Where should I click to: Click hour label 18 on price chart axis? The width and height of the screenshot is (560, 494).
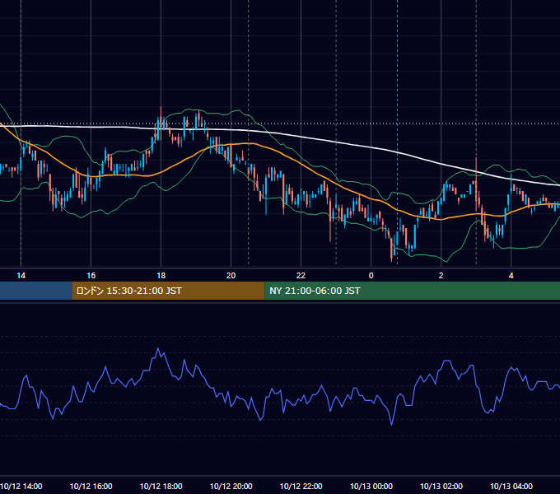[x=161, y=275]
